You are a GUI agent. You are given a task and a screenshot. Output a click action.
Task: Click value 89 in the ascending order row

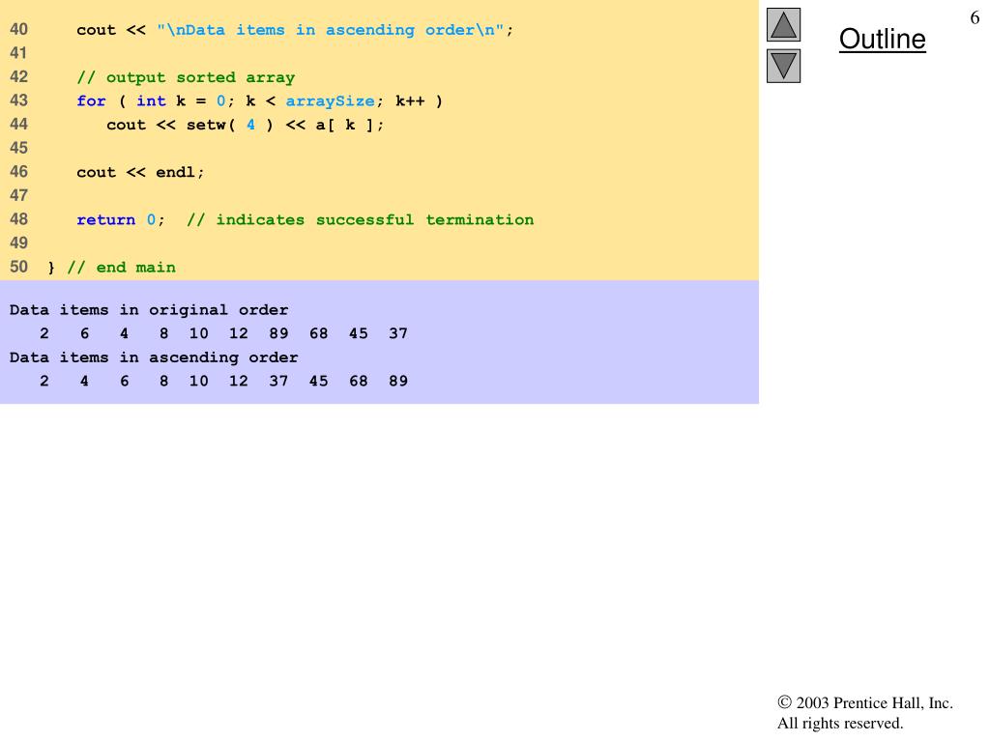pos(397,381)
